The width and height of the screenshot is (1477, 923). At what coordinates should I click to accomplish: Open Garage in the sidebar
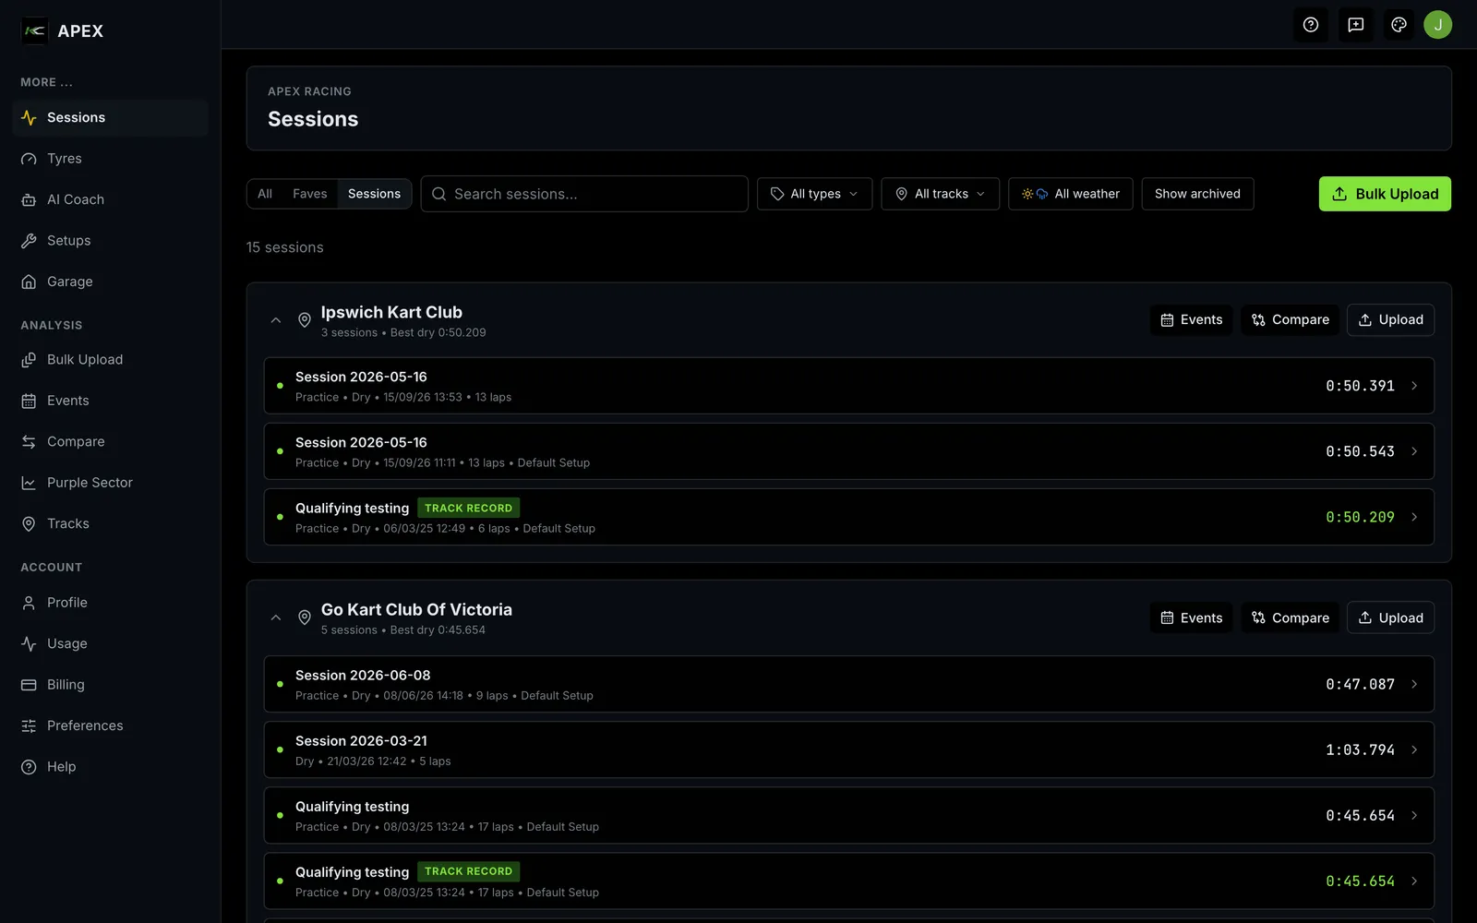[x=110, y=282]
